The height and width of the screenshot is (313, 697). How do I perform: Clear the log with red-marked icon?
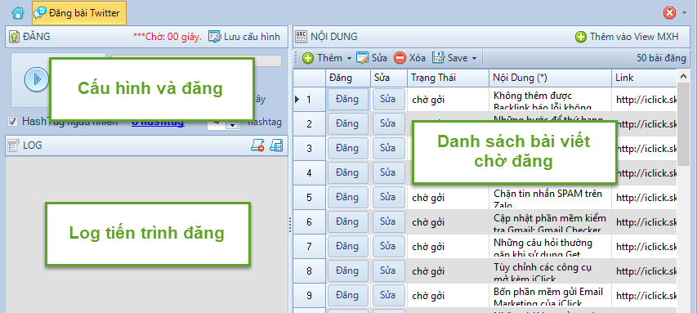[257, 145]
